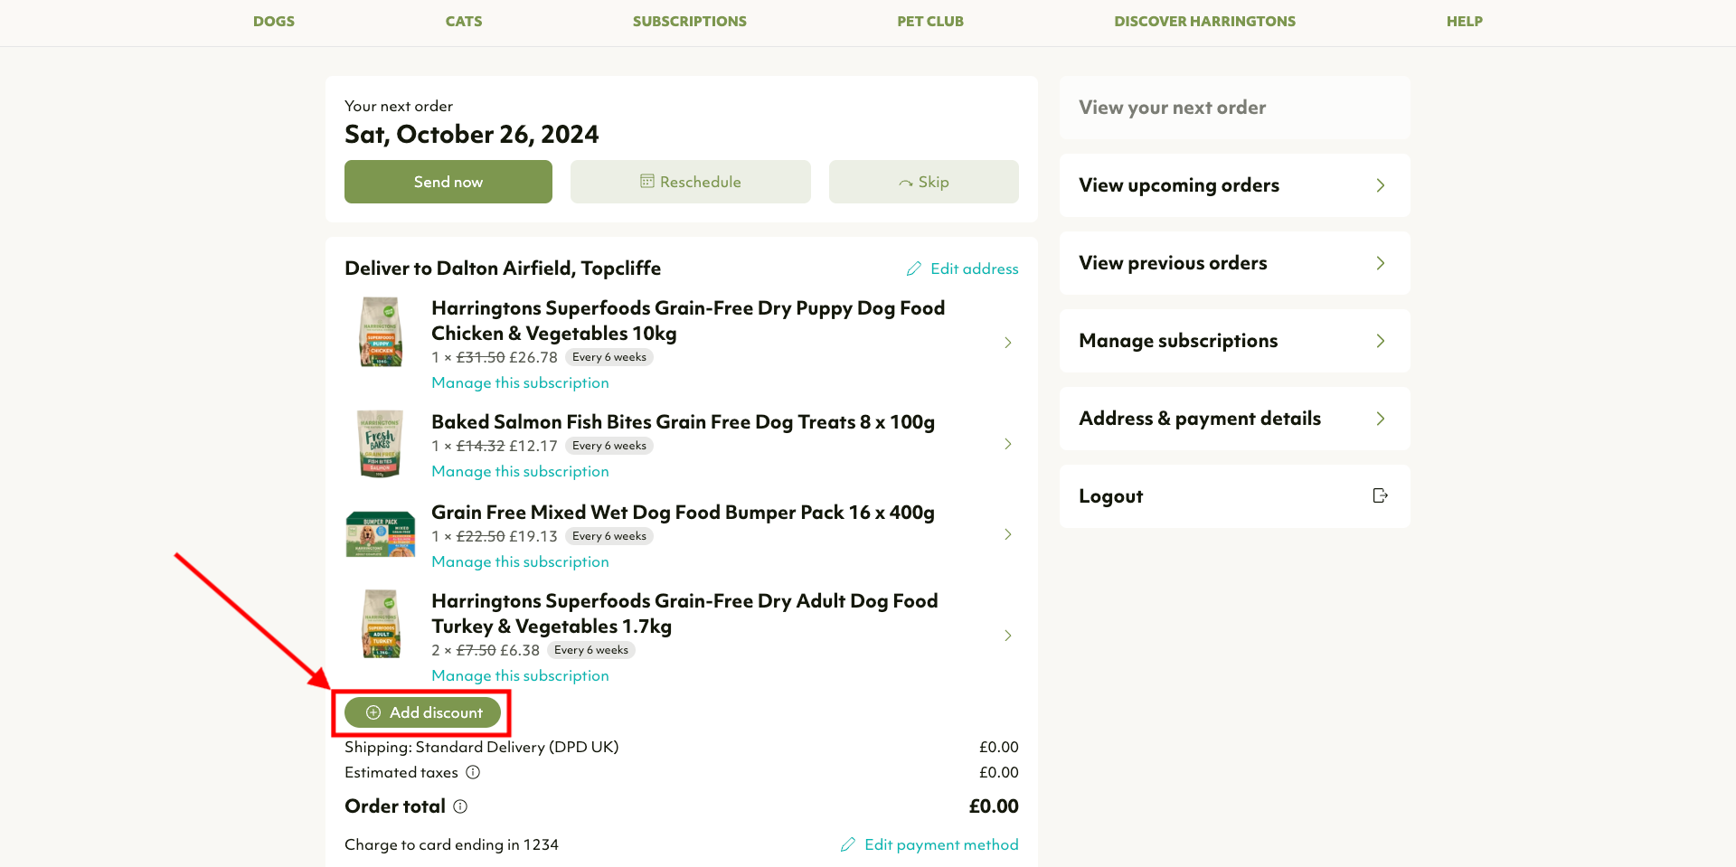Image resolution: width=1736 pixels, height=867 pixels.
Task: Click the Every 6 weeks badge on Wet Dog Food Bumper Pack
Action: click(609, 536)
